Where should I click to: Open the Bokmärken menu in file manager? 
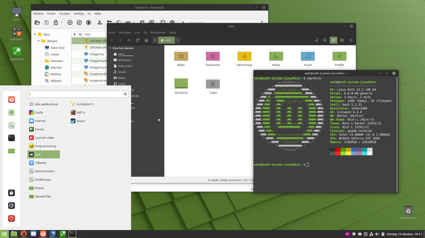(158, 33)
